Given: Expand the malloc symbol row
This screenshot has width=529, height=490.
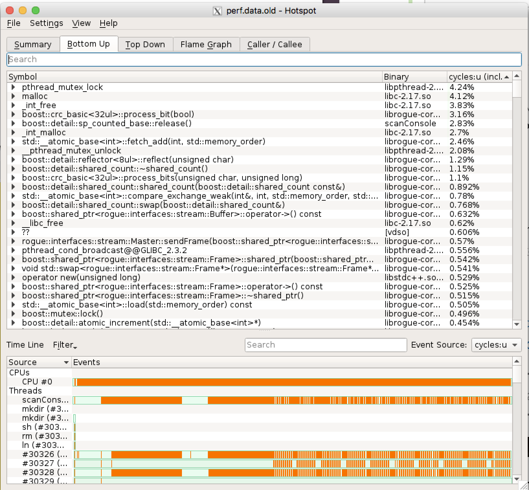Looking at the screenshot, I should click(x=13, y=96).
